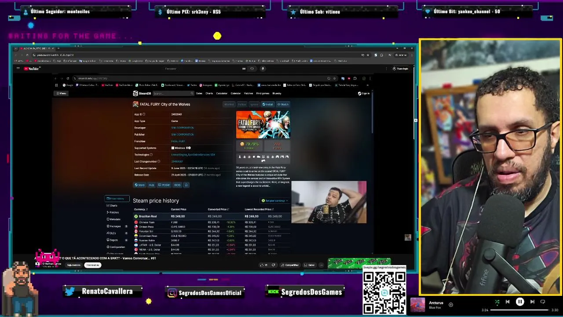Screen dimensions: 563x317
Task: Open the last changenumber link
Action: pyautogui.click(x=177, y=162)
